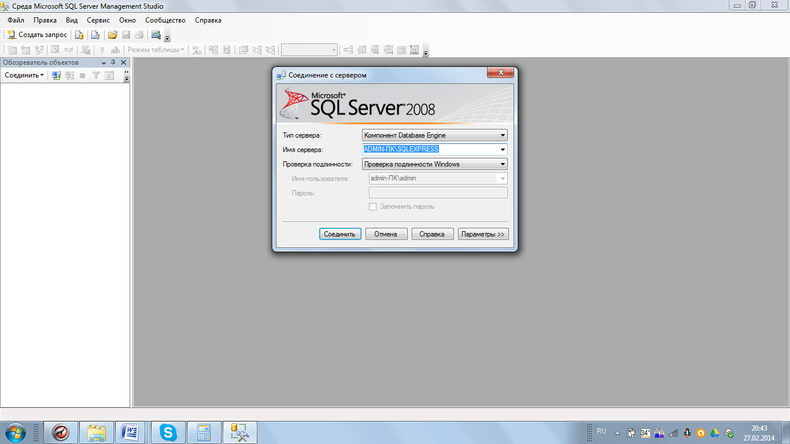This screenshot has width=790, height=444.
Task: Click the Соединить button in dialog
Action: [340, 234]
